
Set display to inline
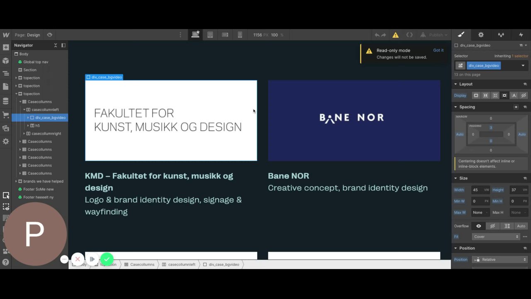514,96
